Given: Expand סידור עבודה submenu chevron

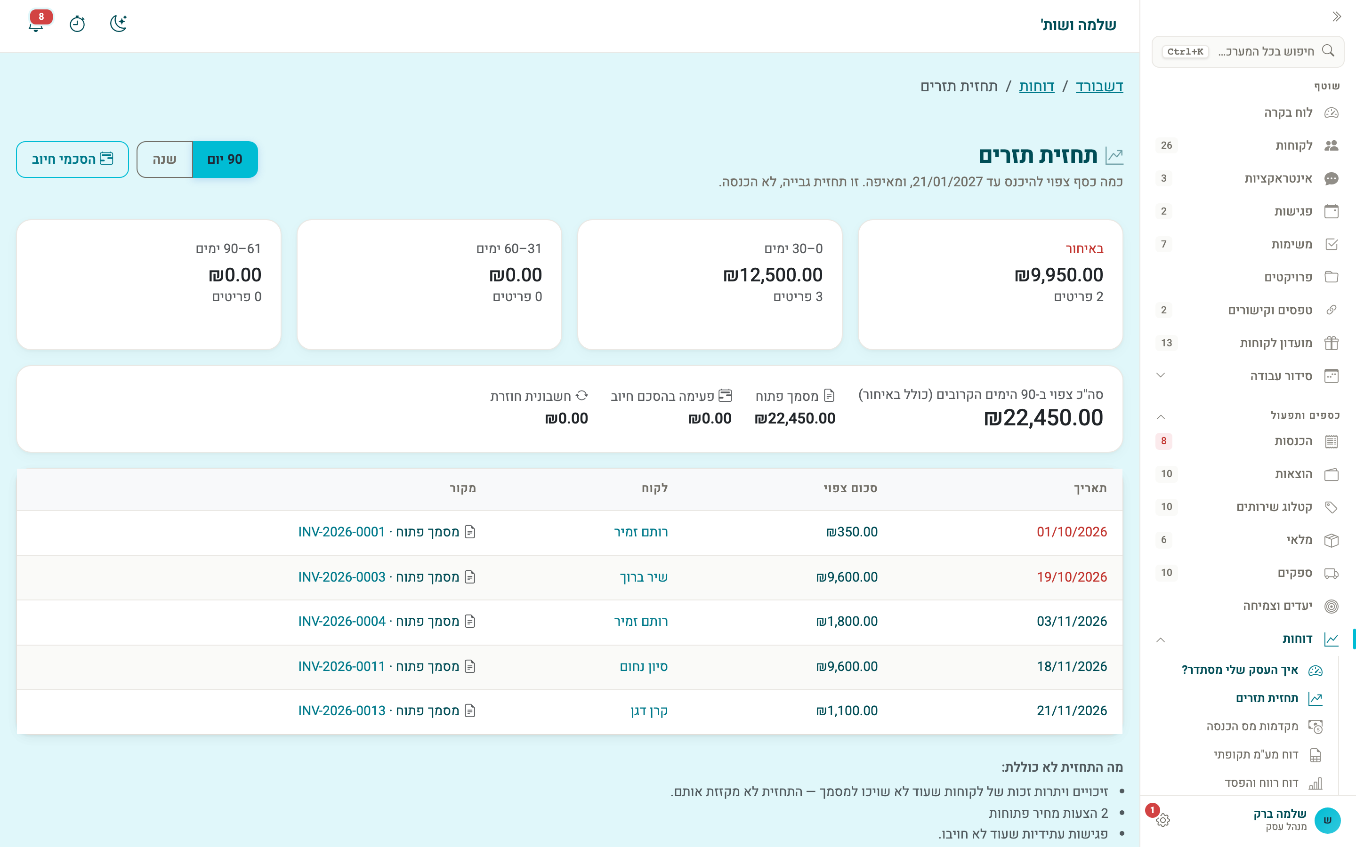Looking at the screenshot, I should [x=1161, y=376].
